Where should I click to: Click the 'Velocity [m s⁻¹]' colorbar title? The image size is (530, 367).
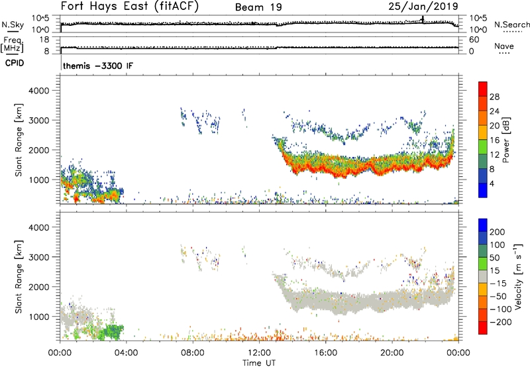coord(518,276)
